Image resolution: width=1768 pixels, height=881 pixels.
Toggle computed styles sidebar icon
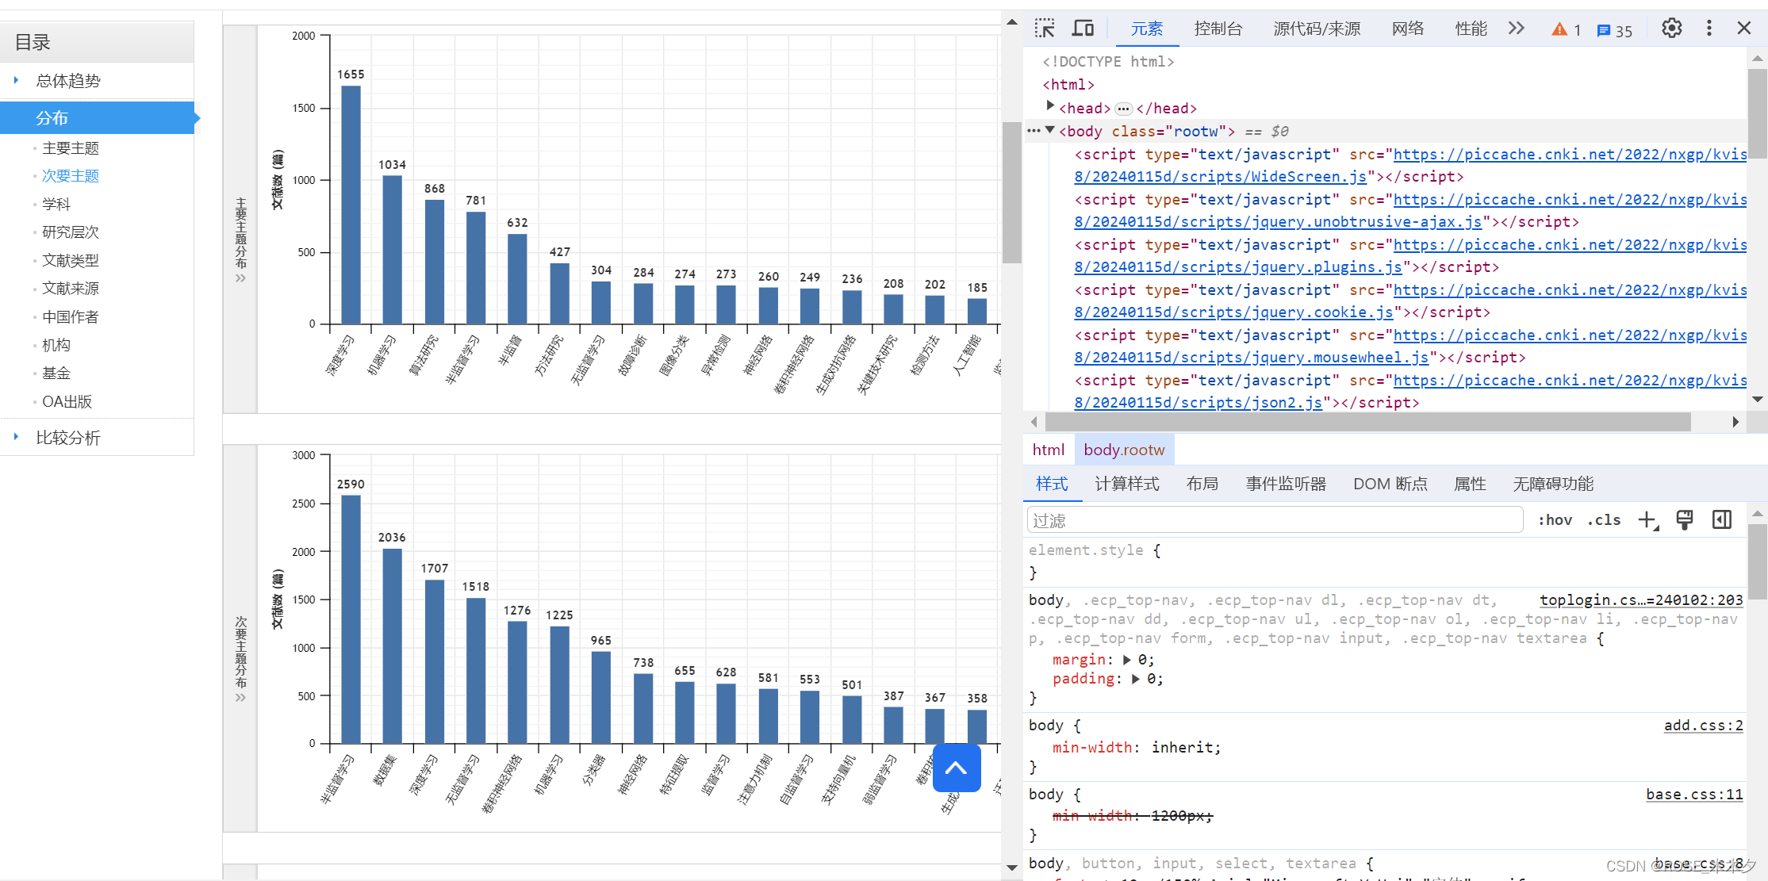coord(1721,520)
